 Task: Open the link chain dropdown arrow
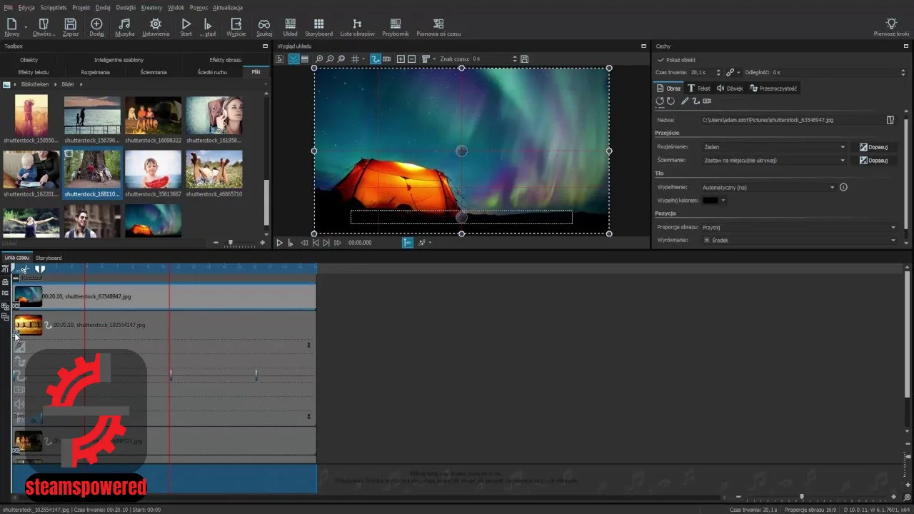738,73
